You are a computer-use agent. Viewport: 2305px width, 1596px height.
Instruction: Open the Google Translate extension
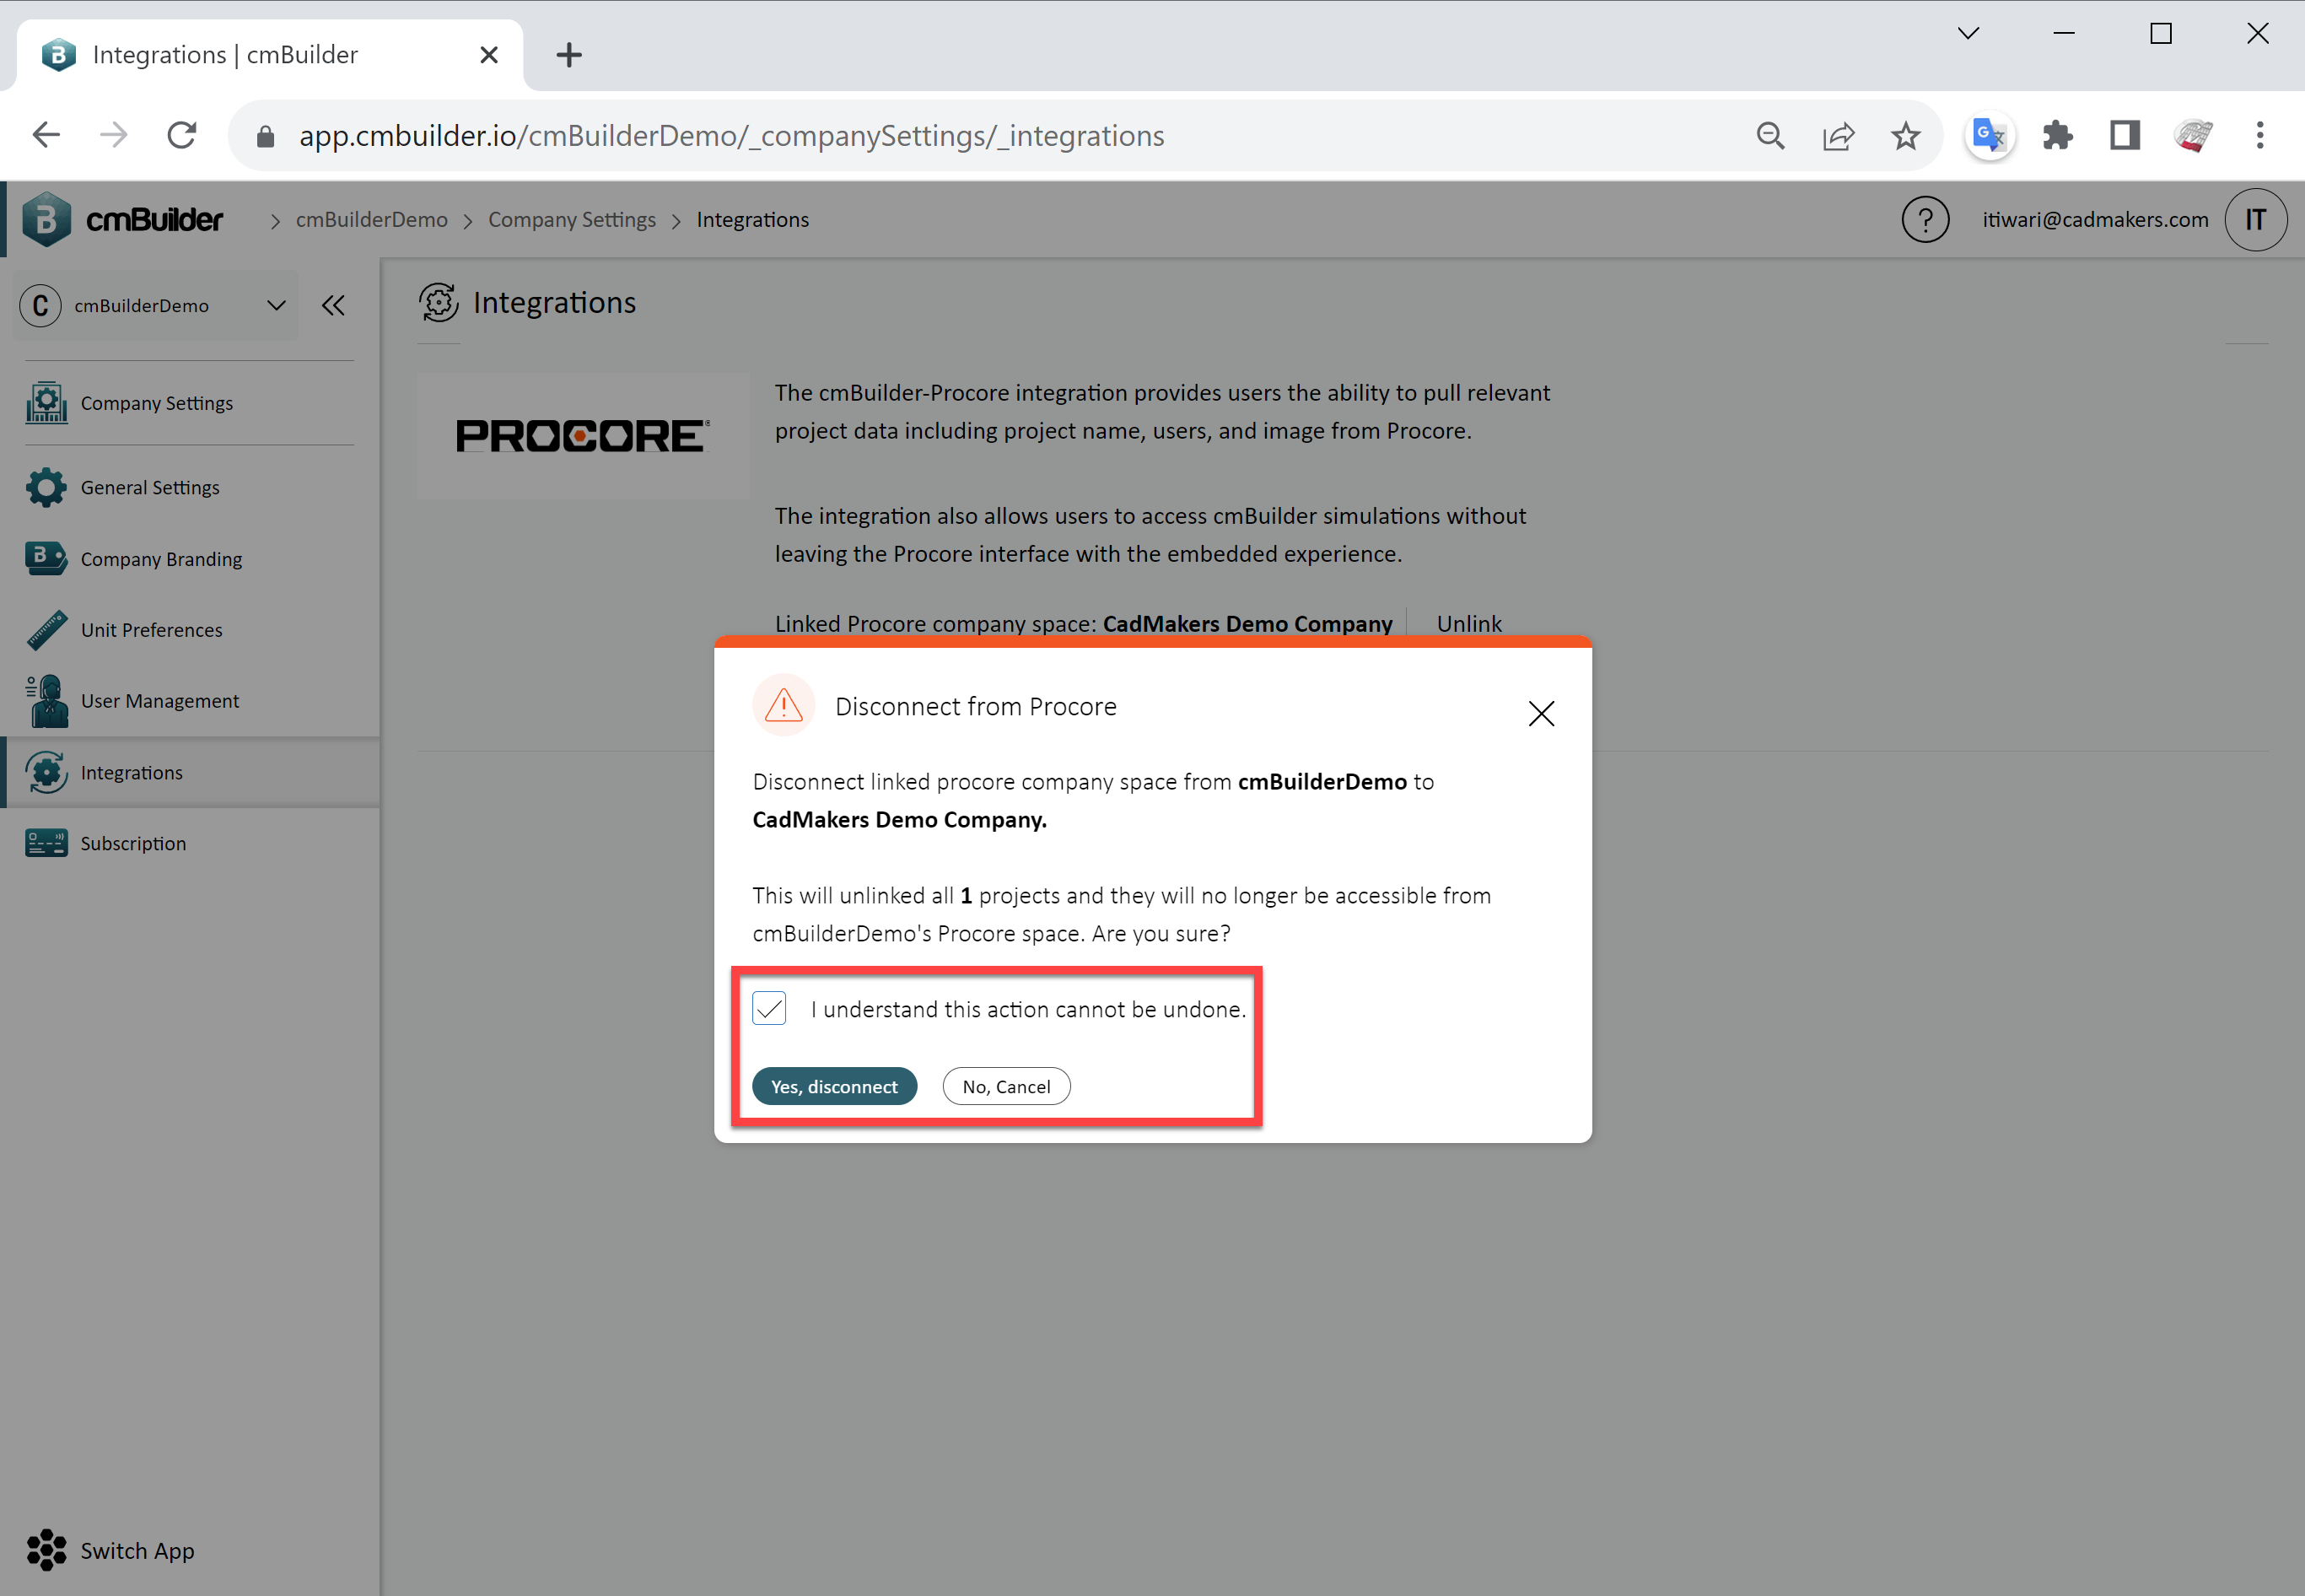(1988, 135)
